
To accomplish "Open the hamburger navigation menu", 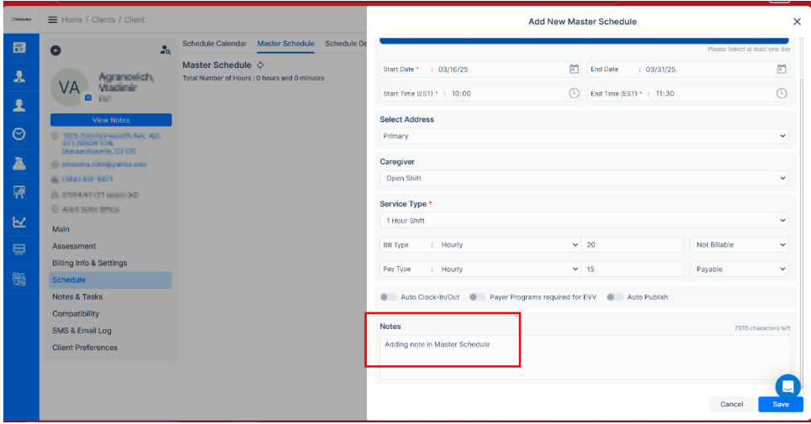I will click(53, 19).
